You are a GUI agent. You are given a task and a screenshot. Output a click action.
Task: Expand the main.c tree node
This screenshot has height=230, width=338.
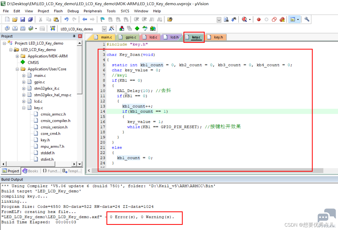[24, 76]
